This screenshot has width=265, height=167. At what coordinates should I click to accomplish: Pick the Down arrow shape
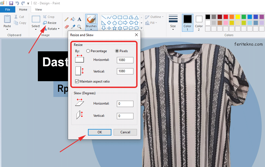104,28
